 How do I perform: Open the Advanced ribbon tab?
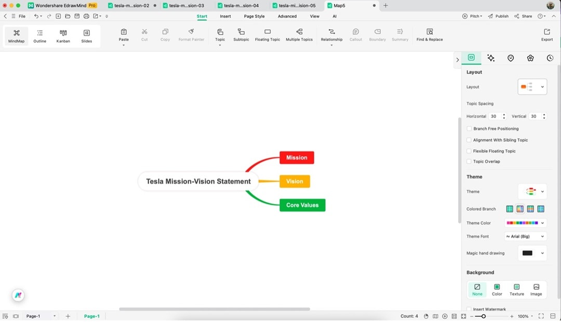click(287, 16)
